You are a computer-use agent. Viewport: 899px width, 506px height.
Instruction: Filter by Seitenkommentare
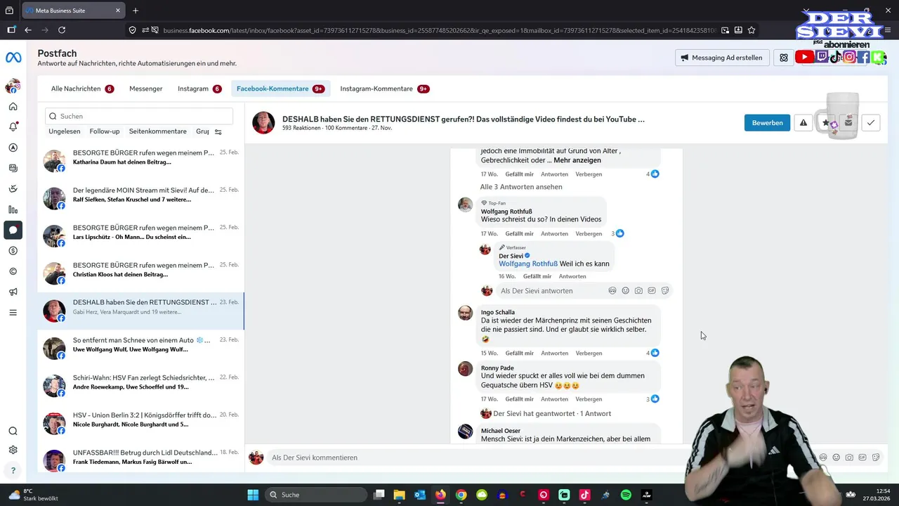point(158,131)
